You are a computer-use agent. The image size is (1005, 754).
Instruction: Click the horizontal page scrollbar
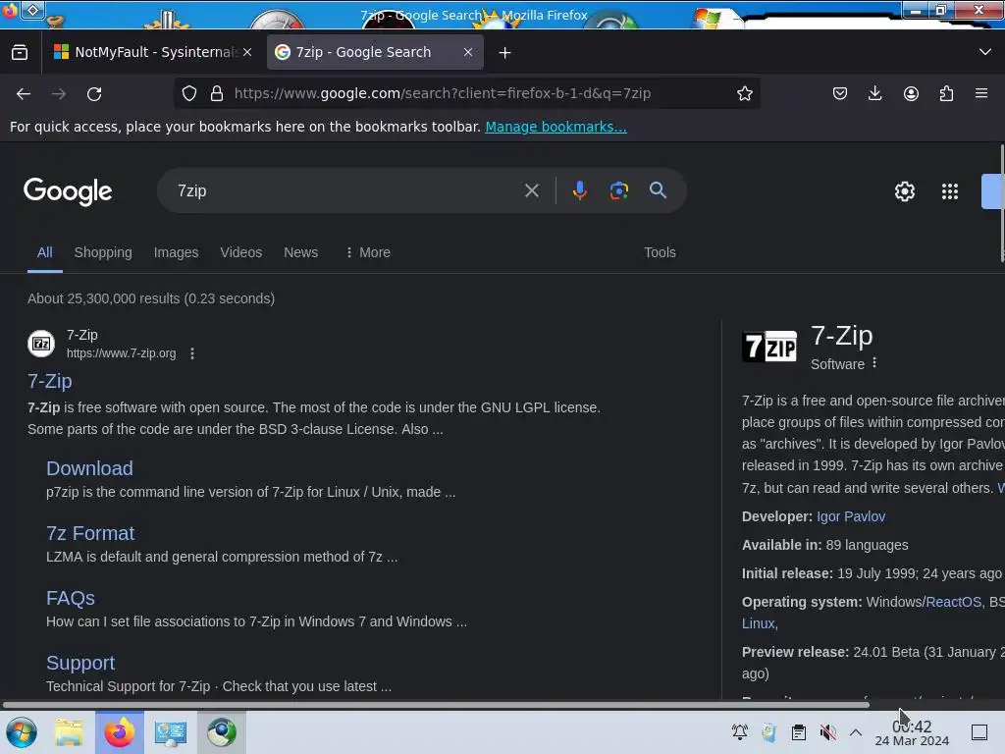click(x=436, y=705)
